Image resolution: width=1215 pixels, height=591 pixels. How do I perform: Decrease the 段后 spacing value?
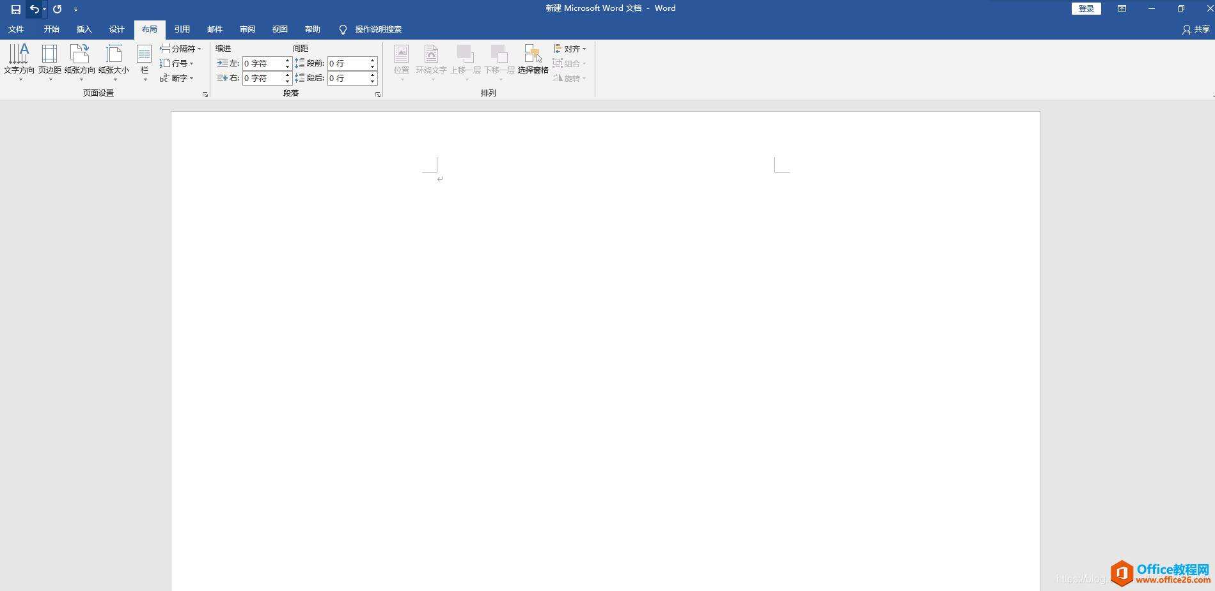373,81
